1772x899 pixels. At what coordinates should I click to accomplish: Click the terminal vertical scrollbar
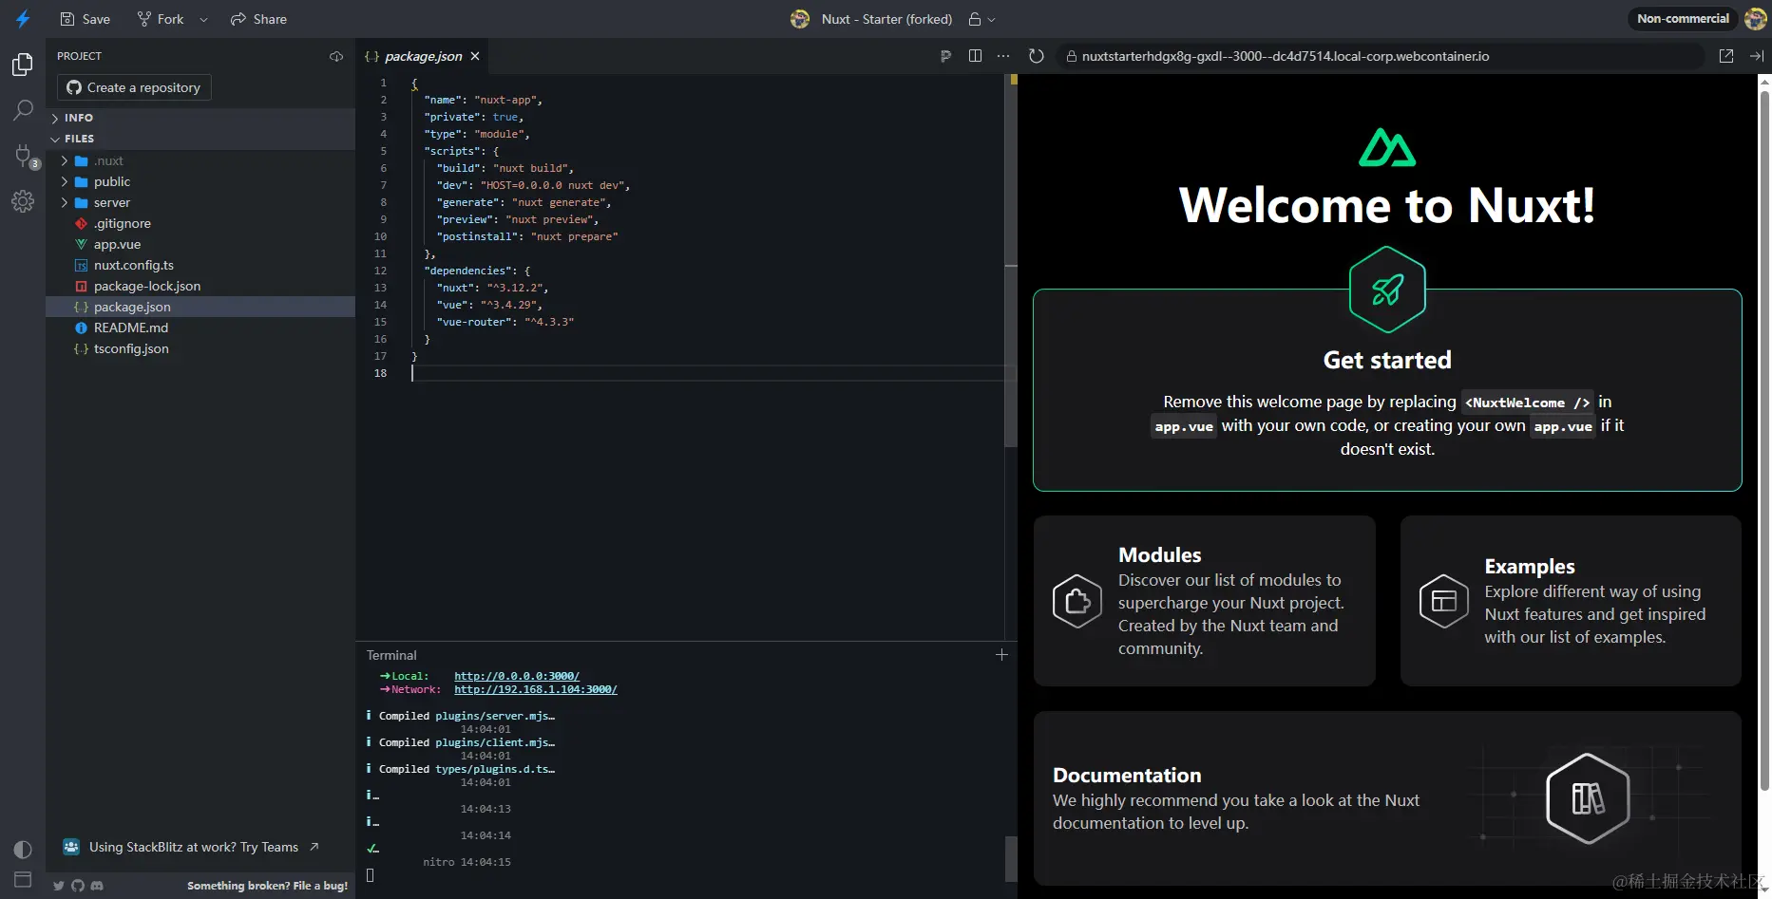[x=1011, y=858]
